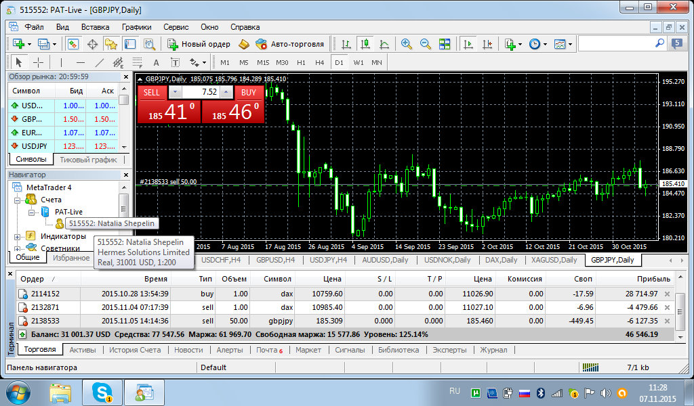694x406 pixels.
Task: Select the crosshair cursor tool
Action: 39,62
